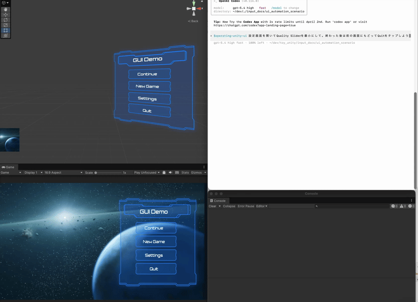Screen dimensions: 418x302
Task: Select the Console tab
Action: click(218, 201)
